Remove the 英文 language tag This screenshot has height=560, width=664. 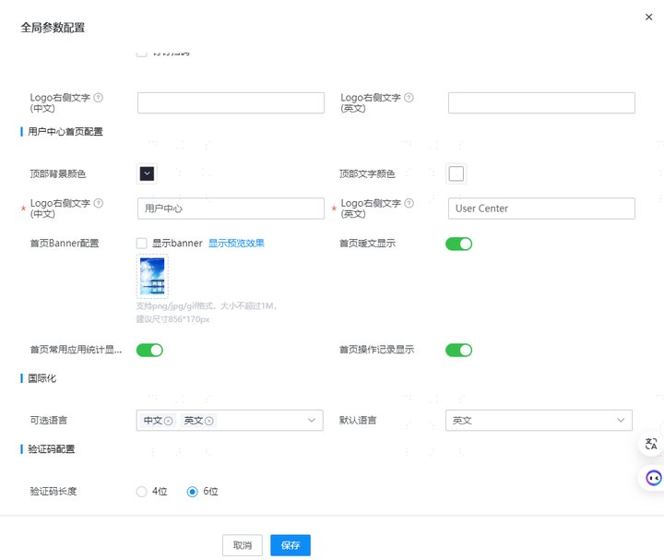tap(208, 421)
